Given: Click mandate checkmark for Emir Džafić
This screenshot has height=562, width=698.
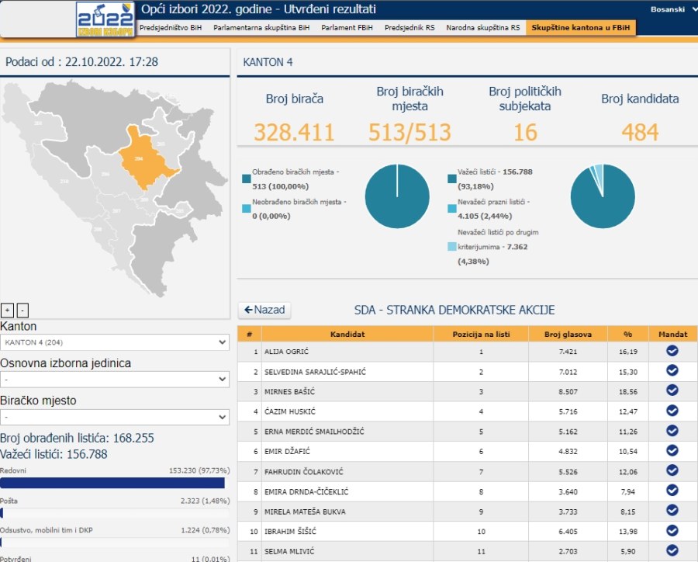Looking at the screenshot, I should [672, 451].
